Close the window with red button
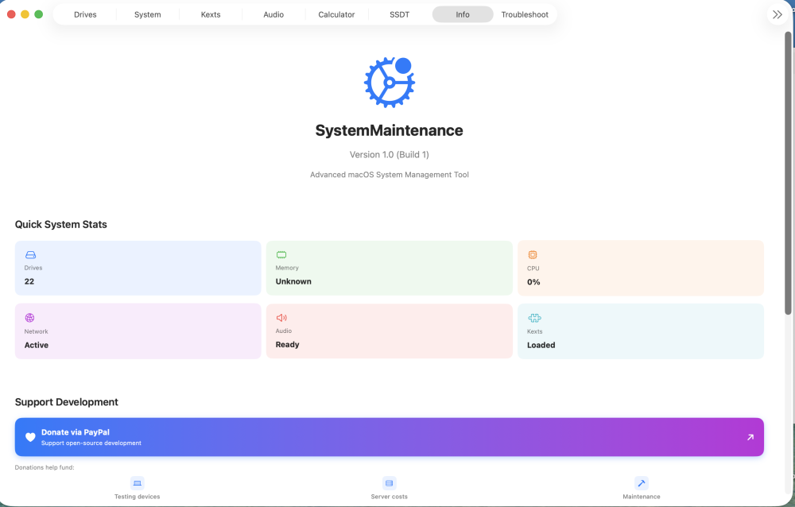Screen dimensions: 795x507 (11, 14)
